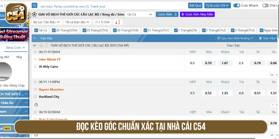This screenshot has height=139, width=279.
Task: Bet Auckland City away odds 1.33
Action: point(225,93)
